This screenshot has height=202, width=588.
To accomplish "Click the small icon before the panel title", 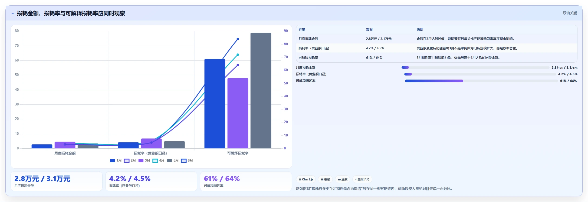I will tap(13, 13).
